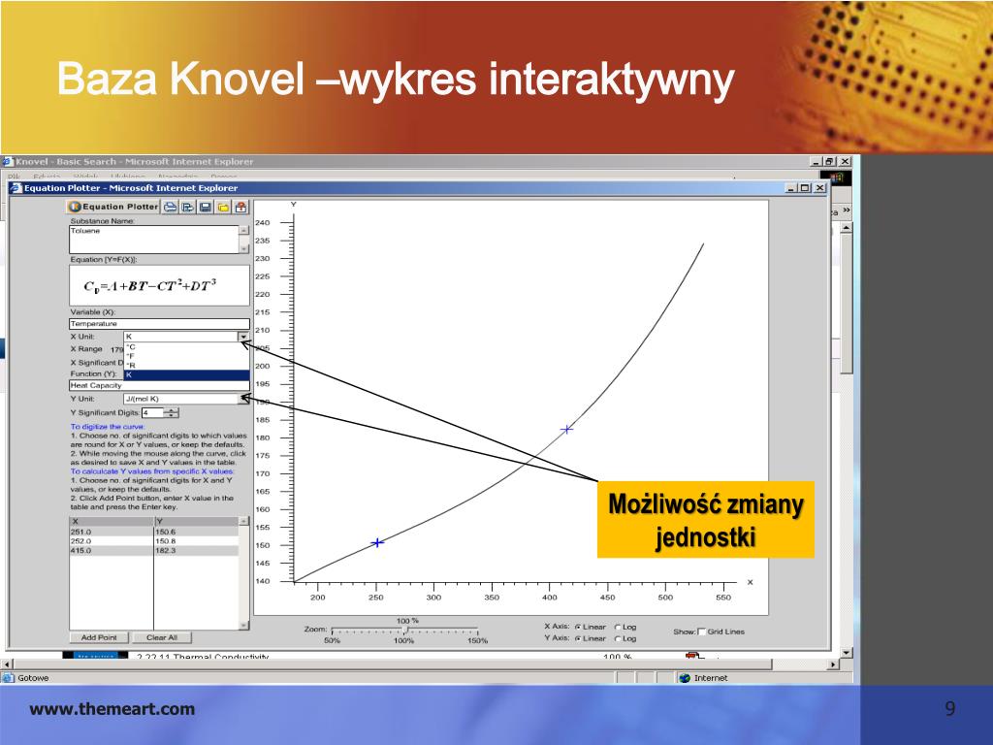Image resolution: width=993 pixels, height=745 pixels.
Task: Click the zoom slider handle at 100 %
Action: [x=406, y=631]
